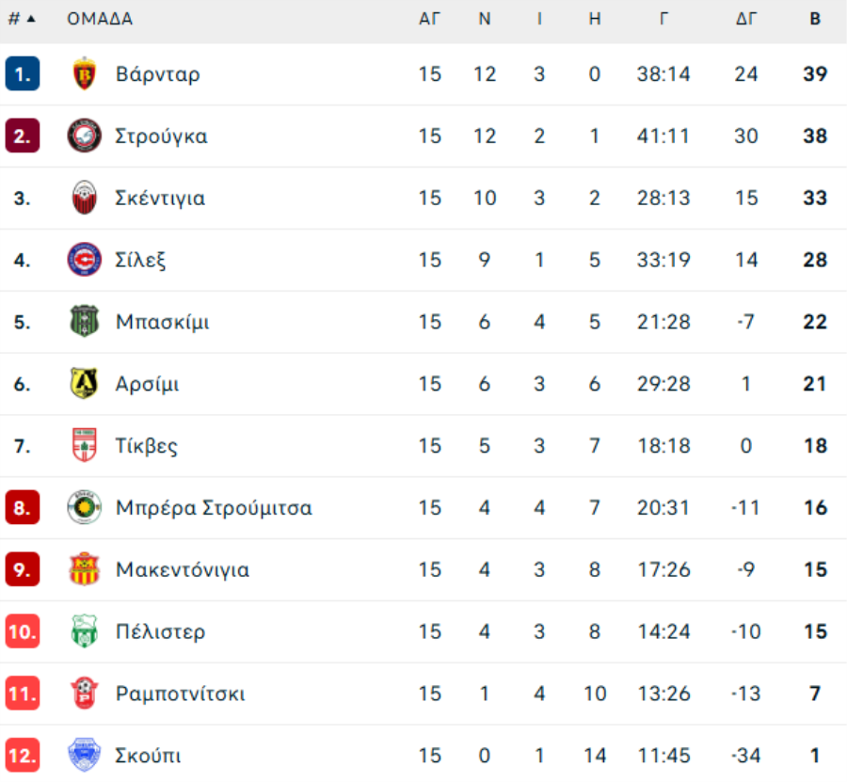Click the Τίκβες club badge
Viewport: 847px width, 782px height.
tap(85, 446)
